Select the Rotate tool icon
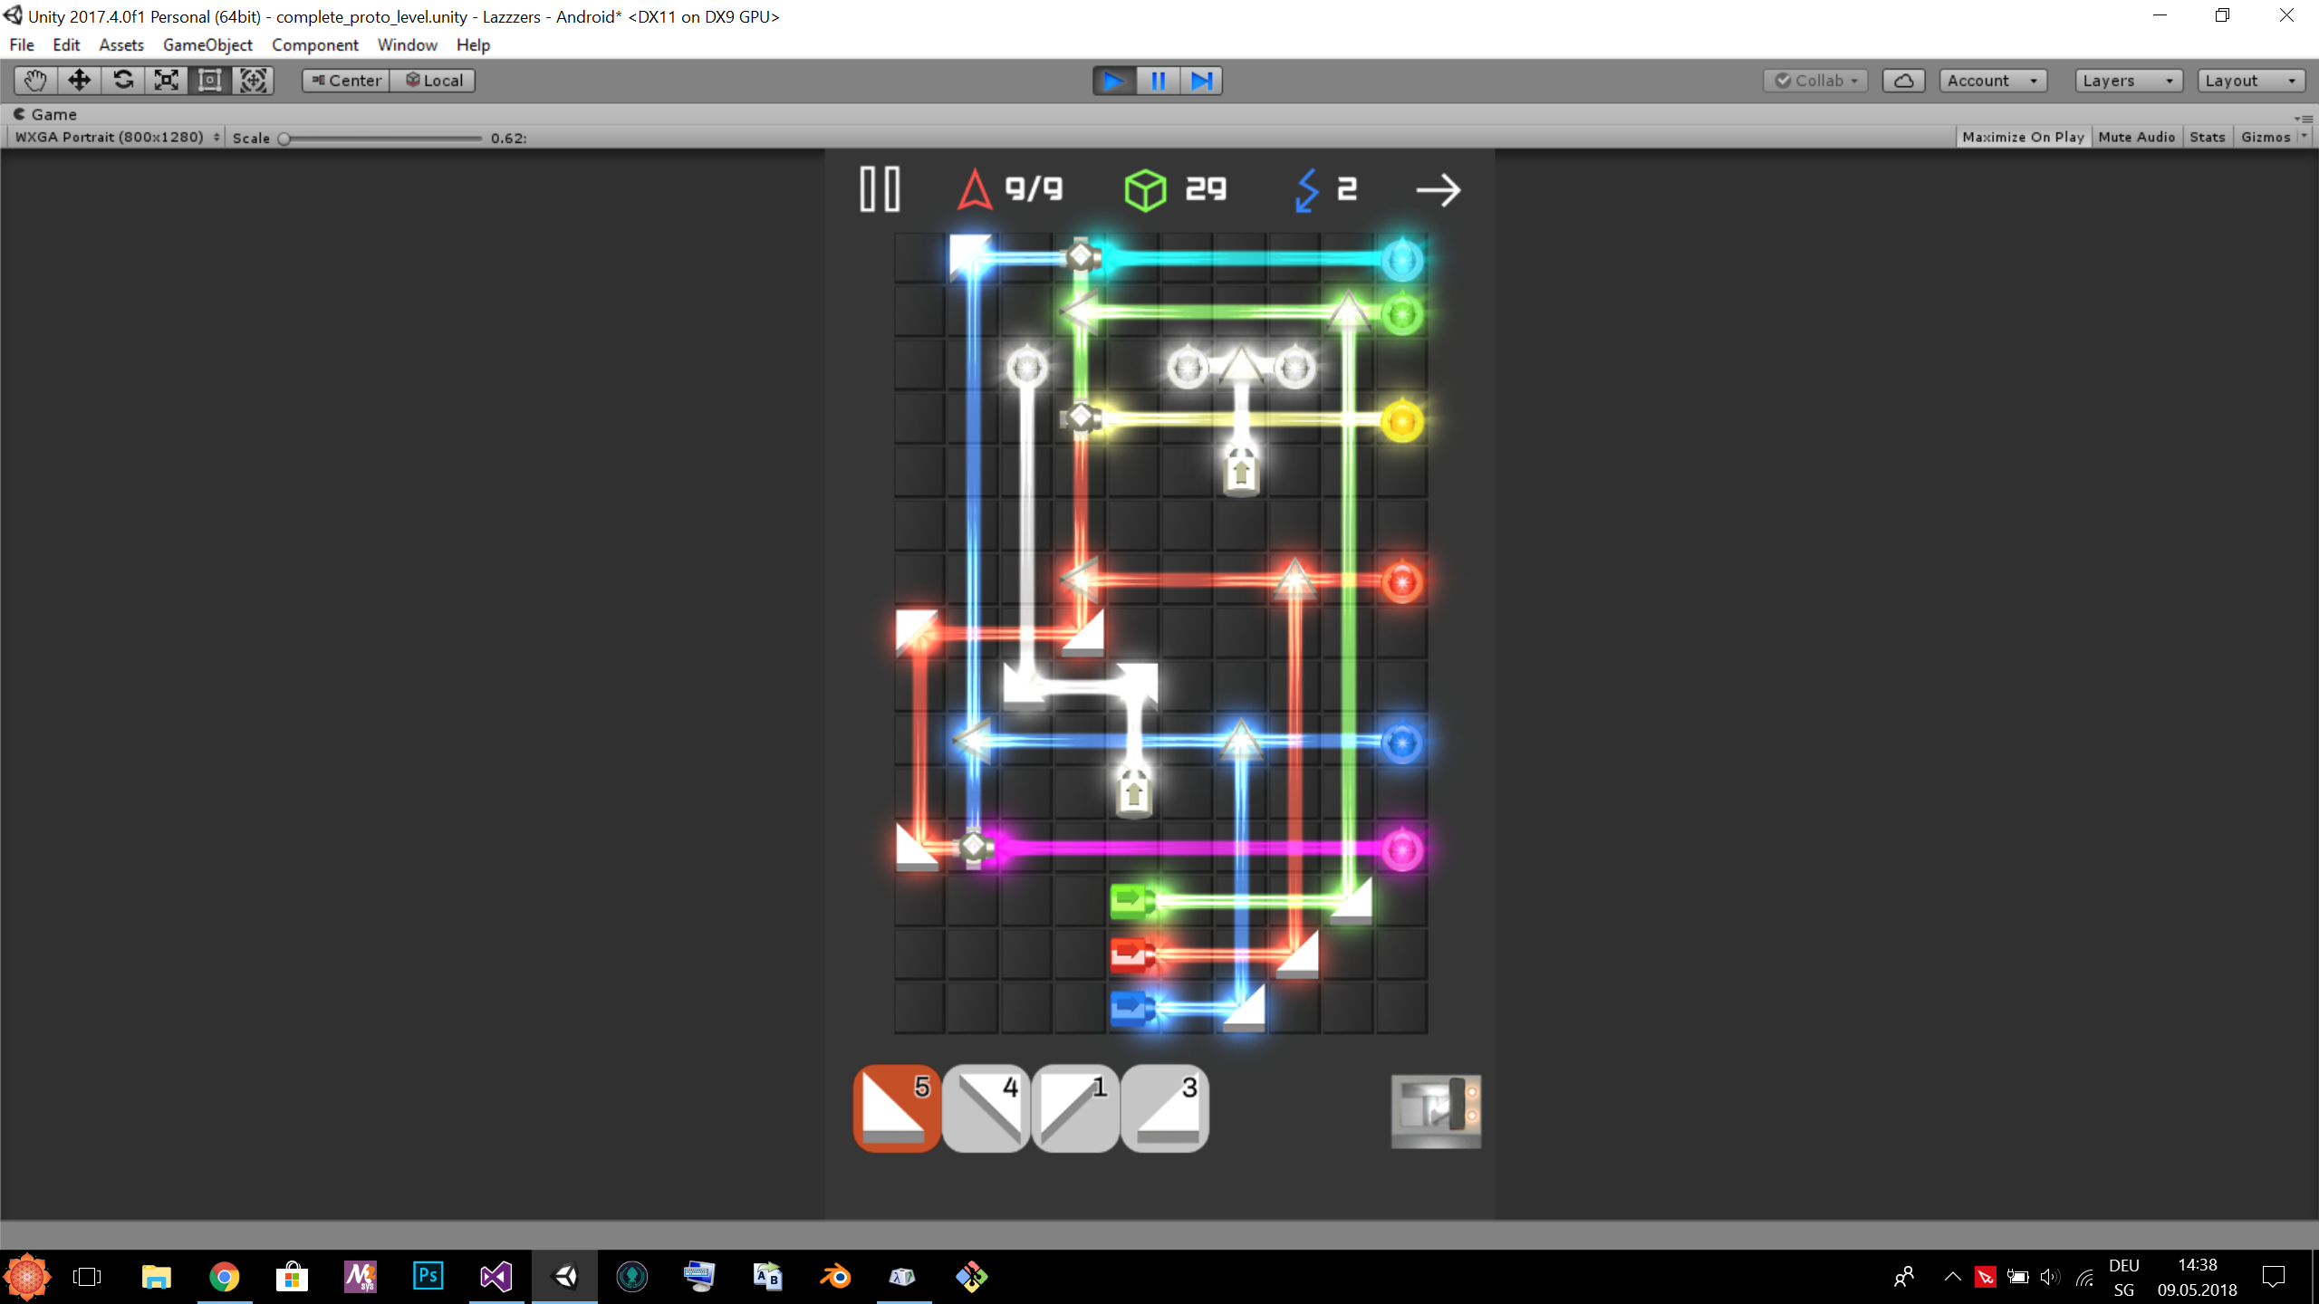The width and height of the screenshot is (2319, 1304). [122, 81]
